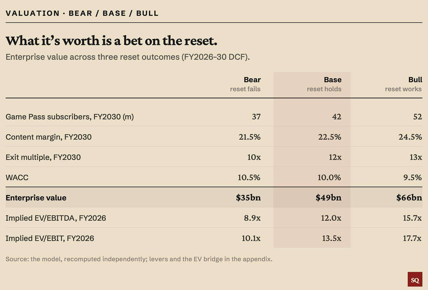Select the Game Pass subscribers row label
Image resolution: width=428 pixels, height=290 pixels.
pyautogui.click(x=70, y=117)
